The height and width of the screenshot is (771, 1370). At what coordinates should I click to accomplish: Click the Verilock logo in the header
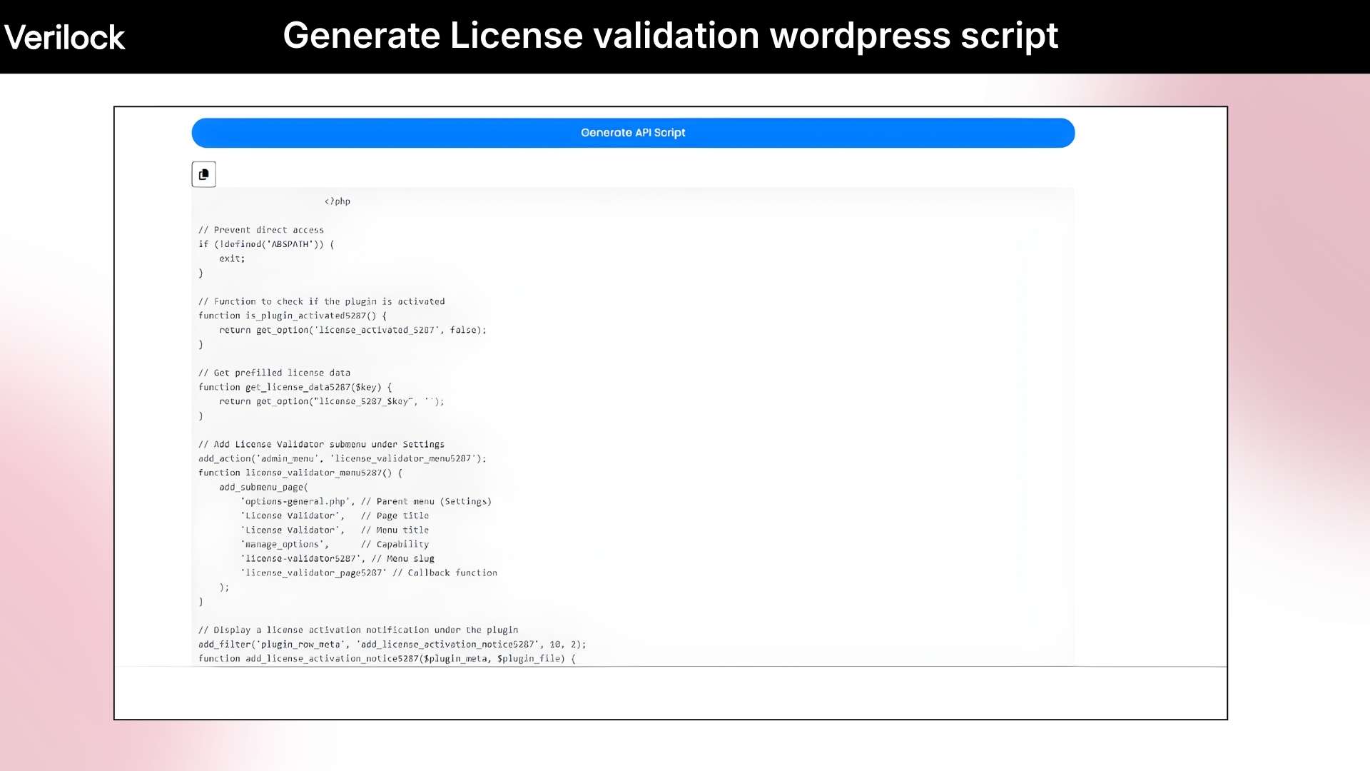(x=64, y=36)
